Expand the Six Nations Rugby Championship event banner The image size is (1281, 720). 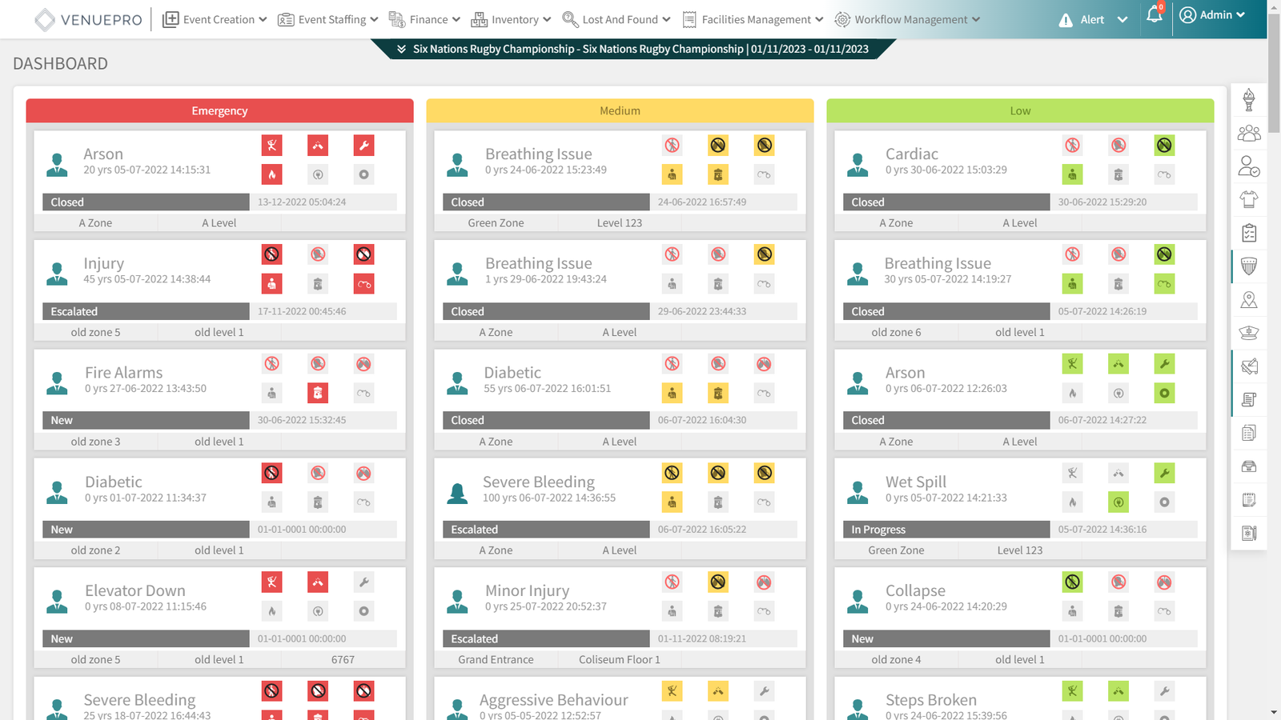click(x=632, y=49)
